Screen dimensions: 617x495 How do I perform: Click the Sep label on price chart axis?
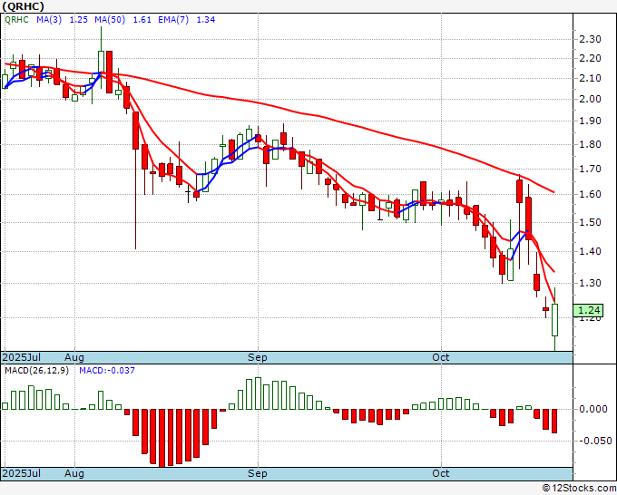point(258,357)
